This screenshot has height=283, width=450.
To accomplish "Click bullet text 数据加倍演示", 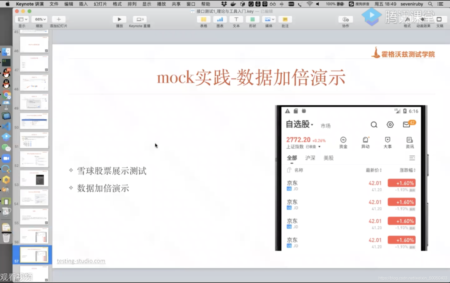I will point(103,188).
